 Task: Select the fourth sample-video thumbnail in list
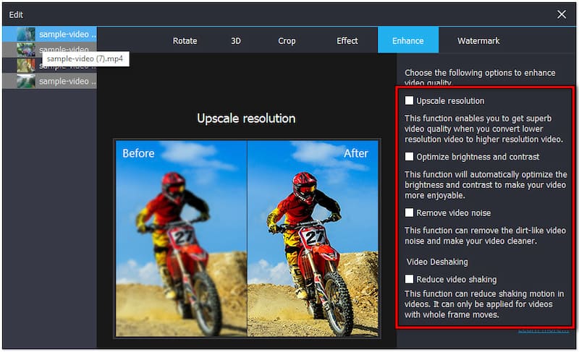click(26, 81)
